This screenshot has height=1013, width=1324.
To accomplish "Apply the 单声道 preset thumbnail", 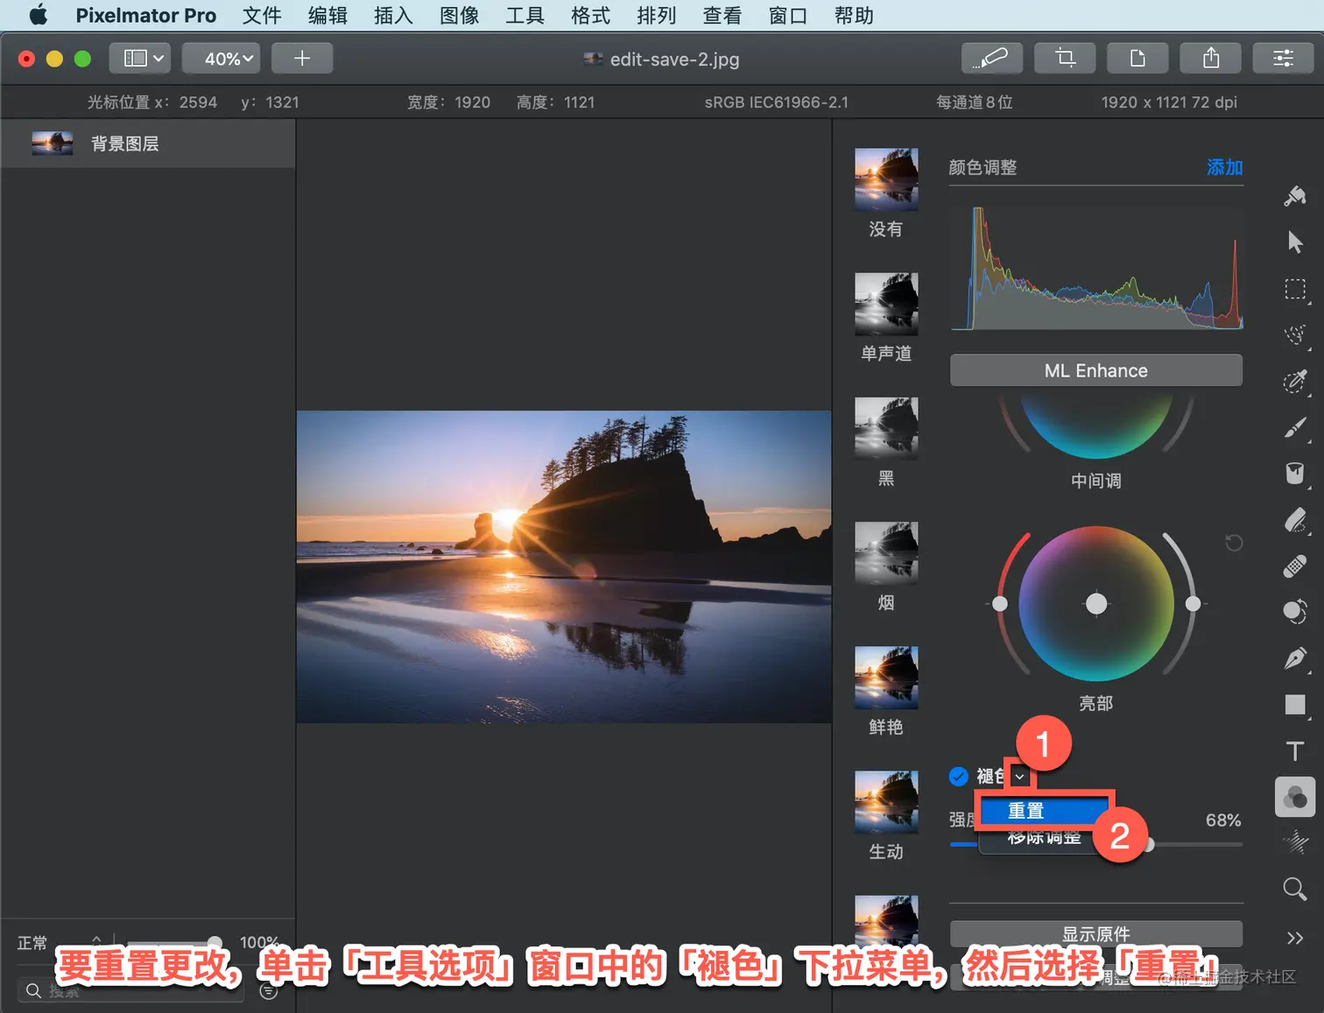I will pyautogui.click(x=886, y=304).
